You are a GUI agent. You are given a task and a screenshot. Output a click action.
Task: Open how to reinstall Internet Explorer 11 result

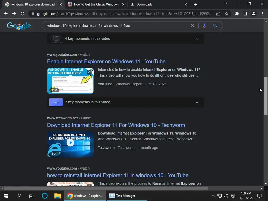[x=118, y=175]
